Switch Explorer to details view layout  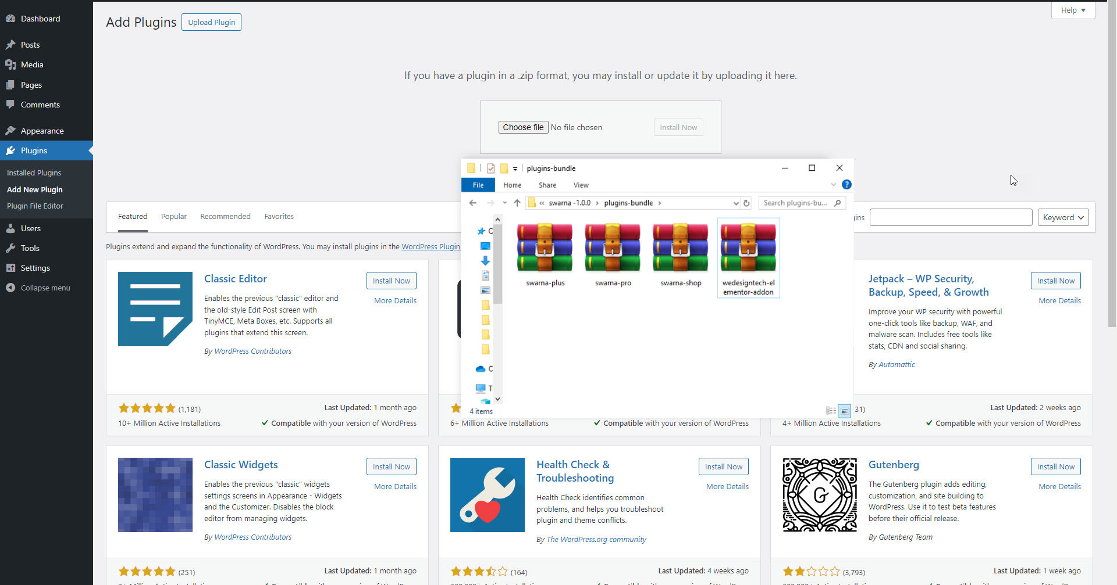pos(831,411)
